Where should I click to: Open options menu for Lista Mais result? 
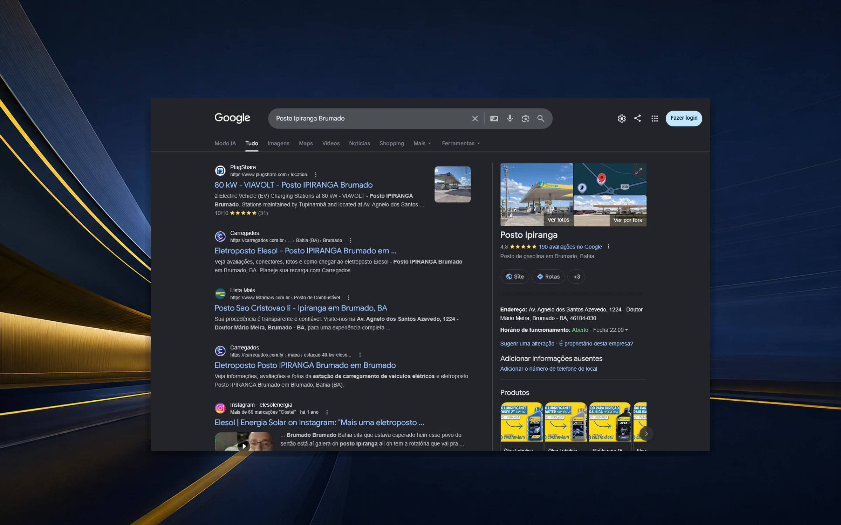tap(348, 298)
